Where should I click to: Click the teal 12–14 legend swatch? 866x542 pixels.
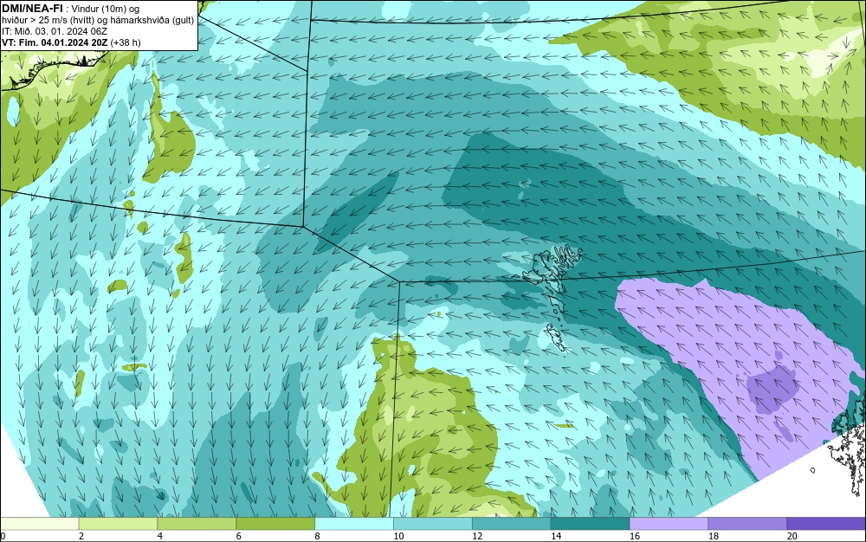512,524
